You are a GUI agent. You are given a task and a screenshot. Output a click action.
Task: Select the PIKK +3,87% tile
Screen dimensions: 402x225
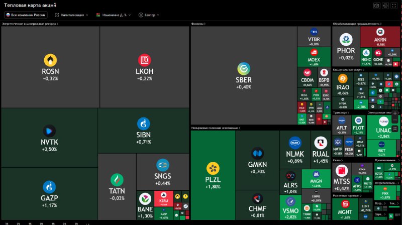[385, 193]
